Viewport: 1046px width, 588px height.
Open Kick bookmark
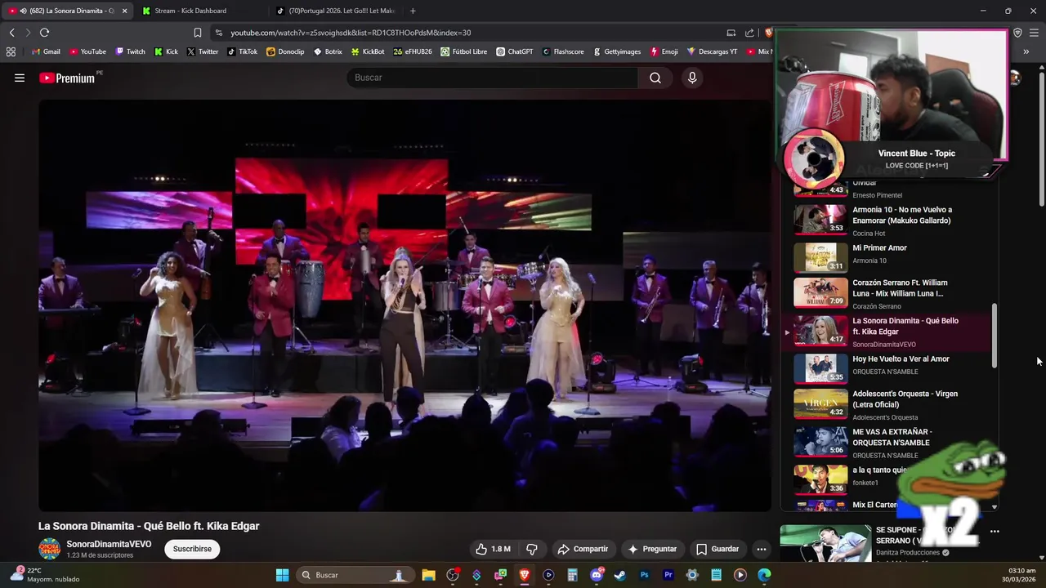coord(166,51)
